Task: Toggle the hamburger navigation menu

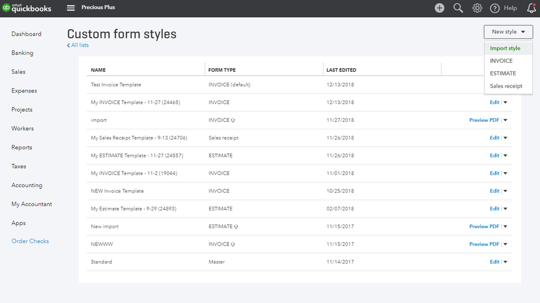Action: (x=71, y=8)
